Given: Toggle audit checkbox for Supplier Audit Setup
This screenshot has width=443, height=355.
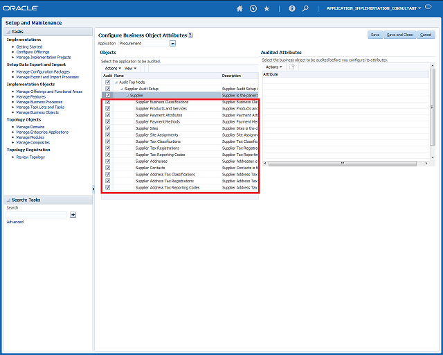Looking at the screenshot, I should (108, 89).
